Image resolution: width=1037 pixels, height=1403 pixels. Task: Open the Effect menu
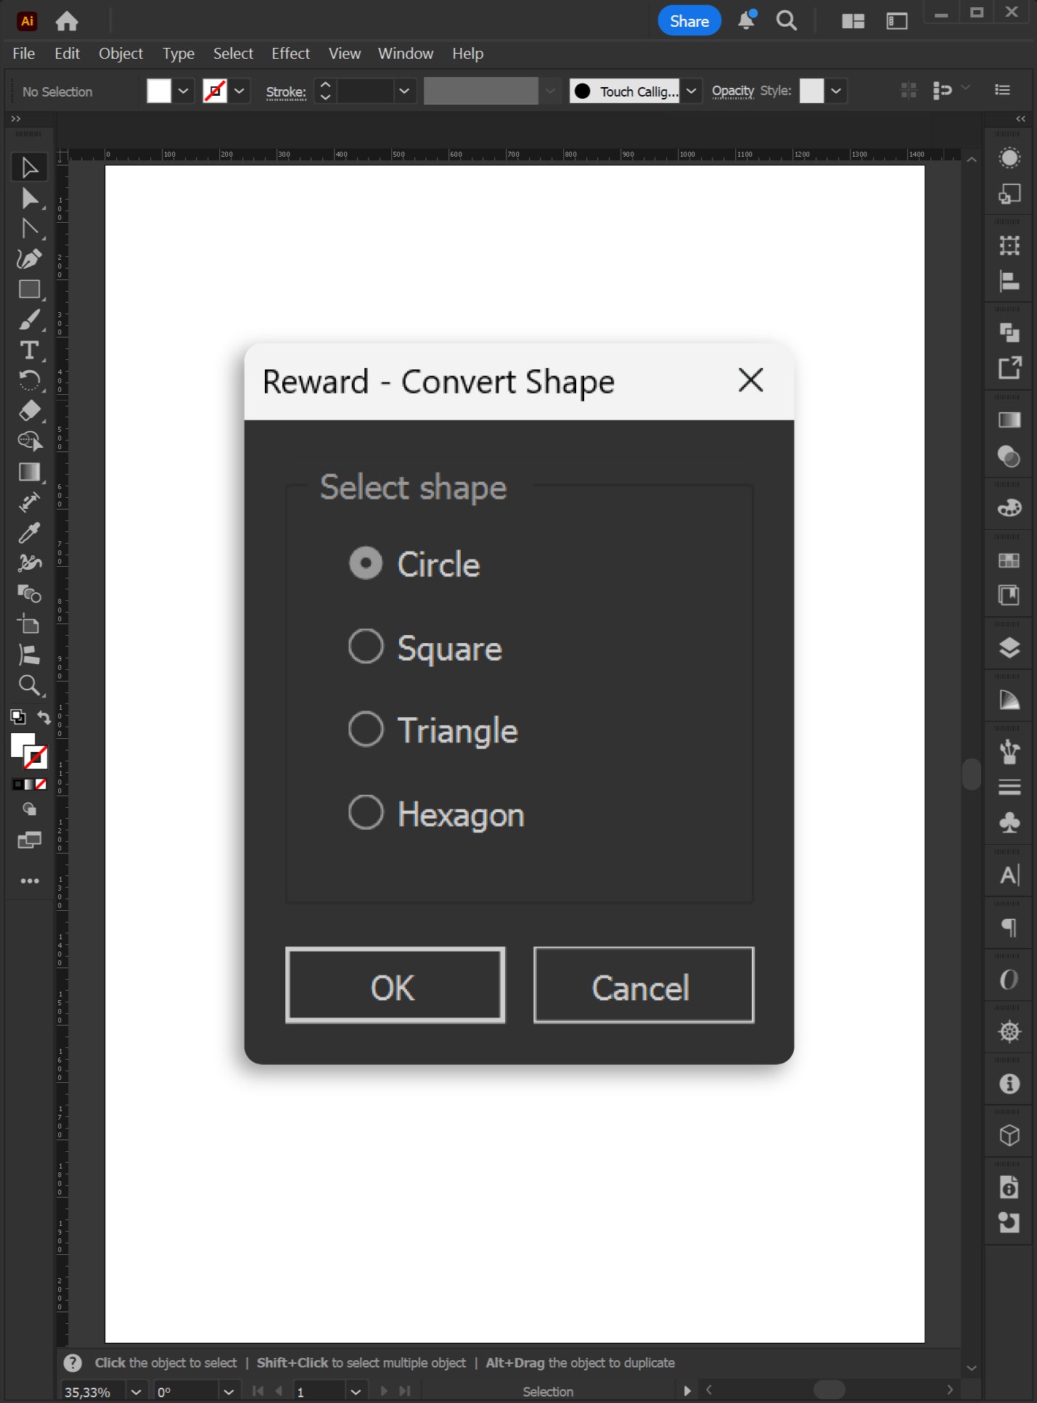[x=290, y=54]
